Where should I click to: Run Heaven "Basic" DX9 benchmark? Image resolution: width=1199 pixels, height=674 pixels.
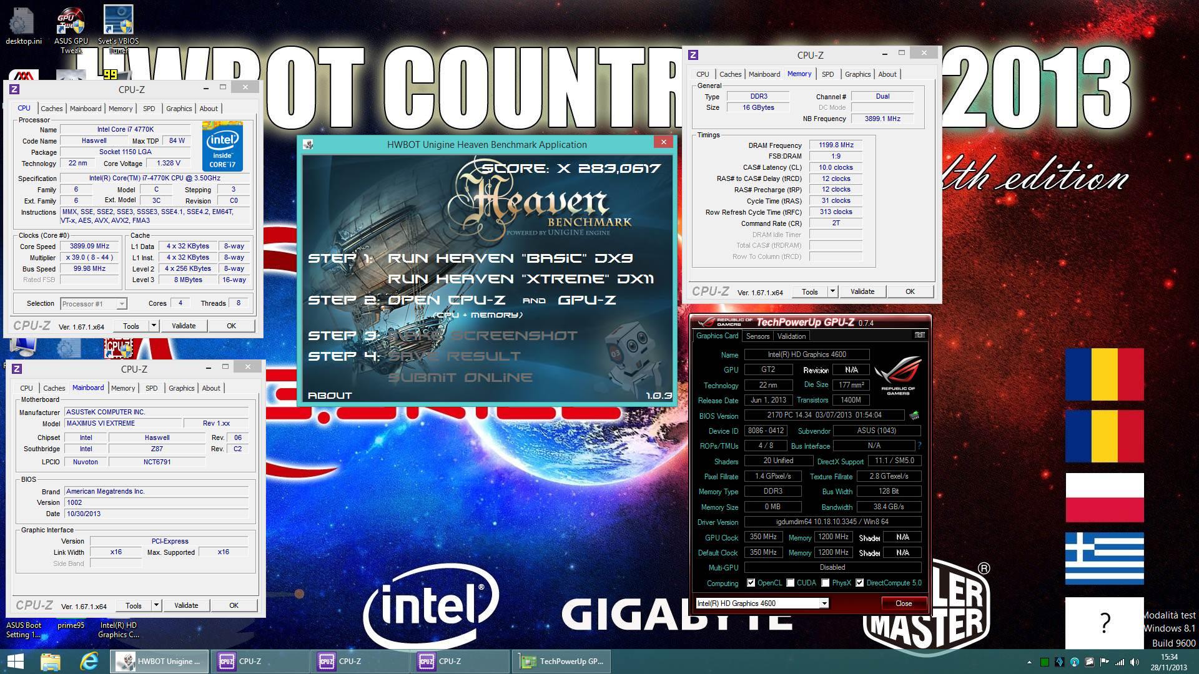tap(510, 258)
